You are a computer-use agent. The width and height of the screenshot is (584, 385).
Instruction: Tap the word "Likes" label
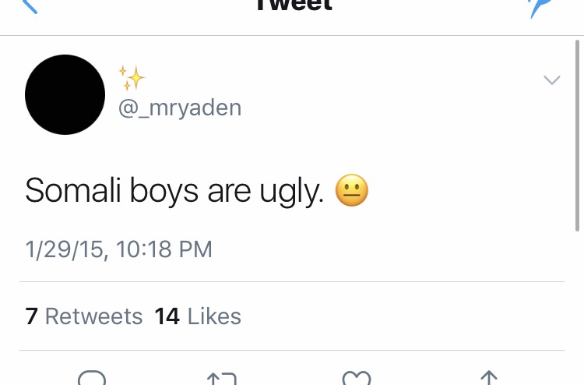(214, 316)
